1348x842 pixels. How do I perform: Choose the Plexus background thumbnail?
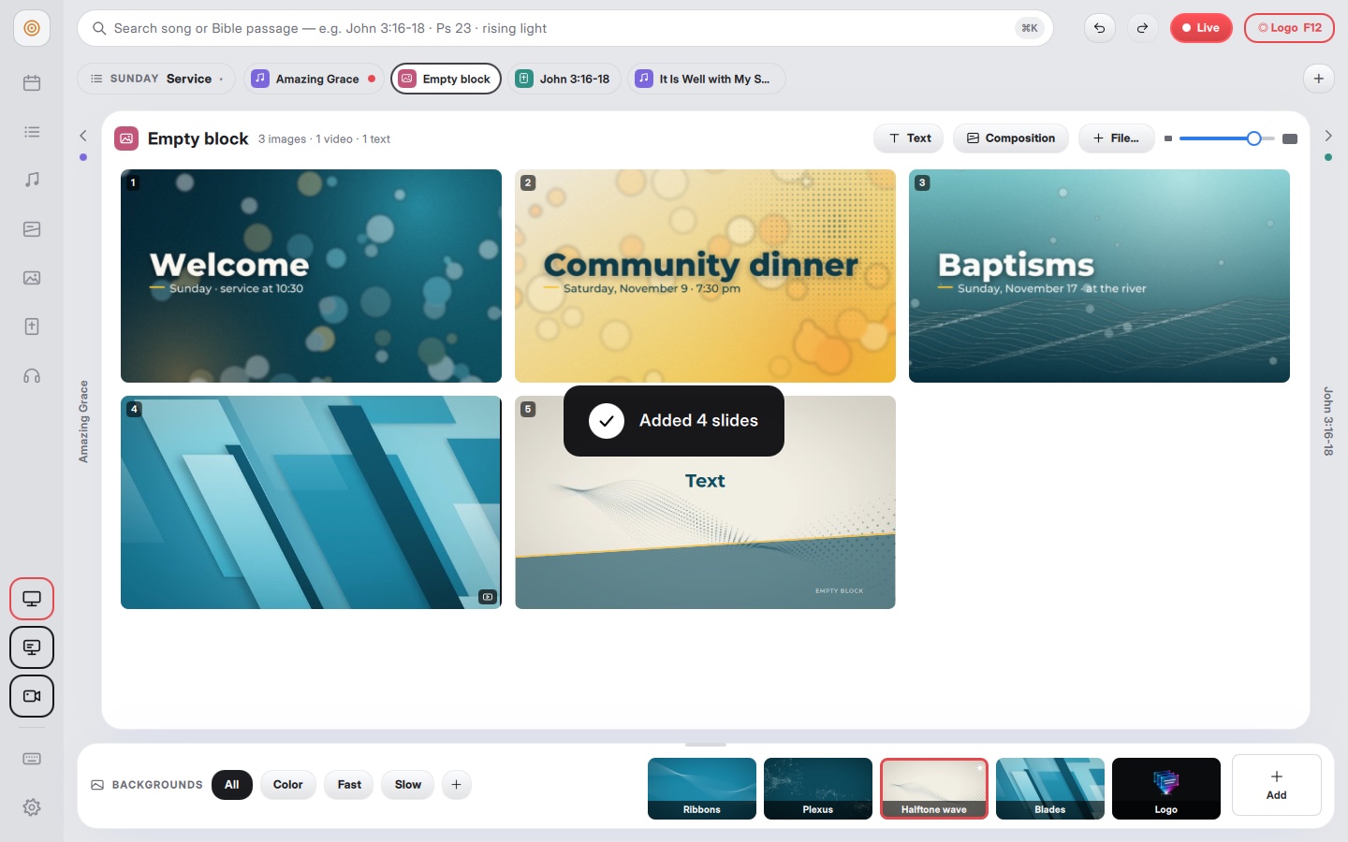click(x=818, y=789)
